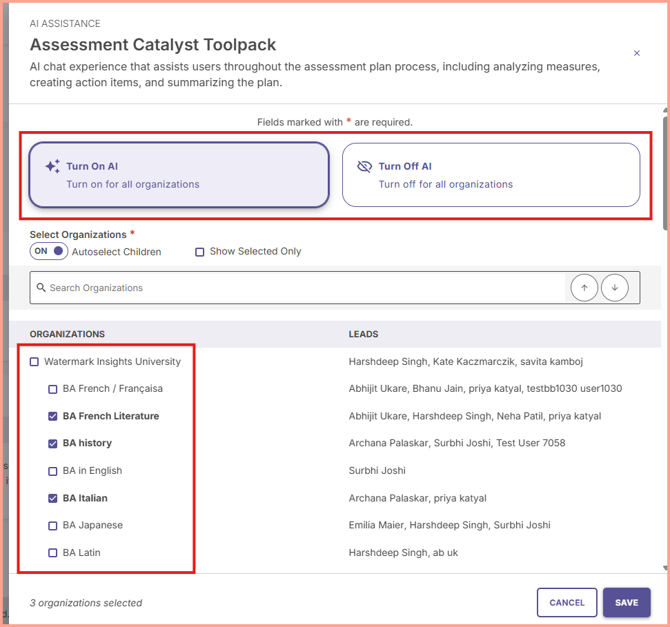Uncheck the BA history checkbox
Viewport: 670px width, 627px height.
click(52, 444)
